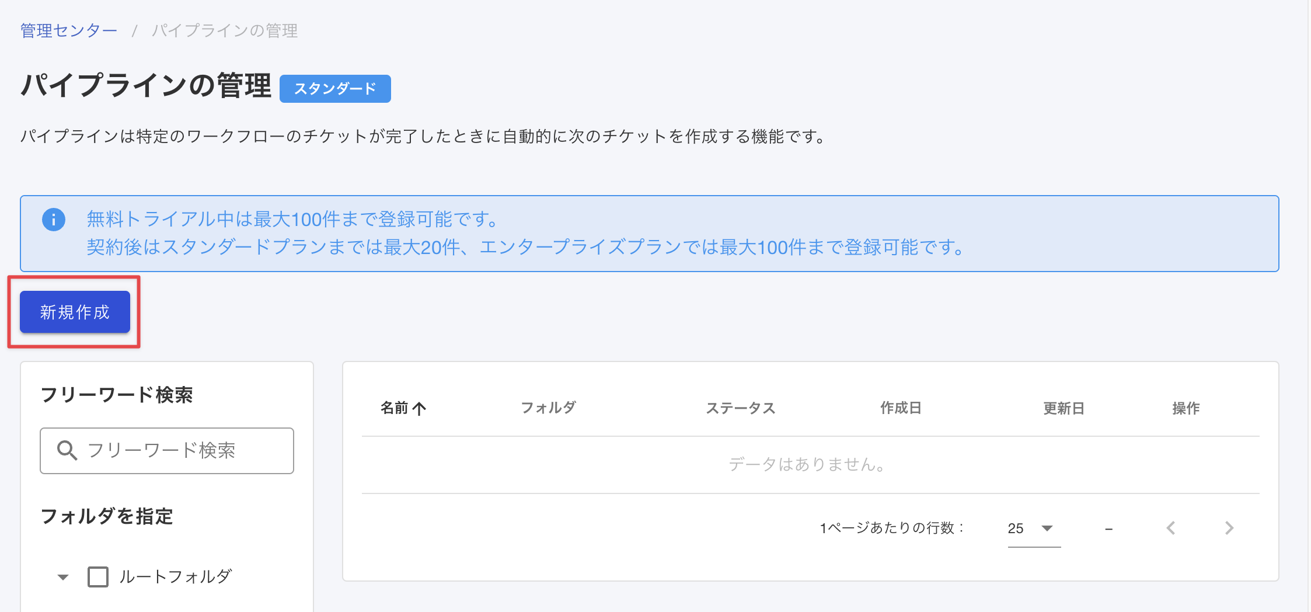1311x612 pixels.
Task: Open the rows-per-page dropdown showing 25
Action: pyautogui.click(x=1034, y=528)
